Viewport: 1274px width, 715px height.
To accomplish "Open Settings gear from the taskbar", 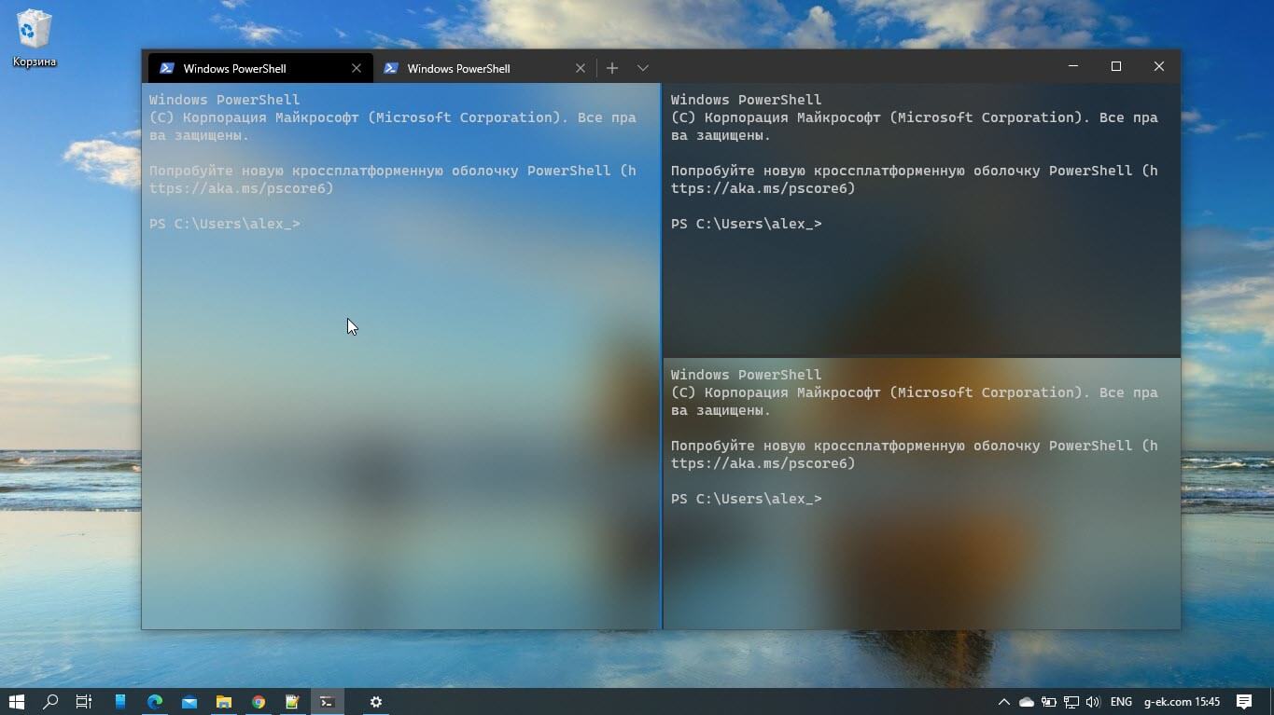I will pos(376,702).
